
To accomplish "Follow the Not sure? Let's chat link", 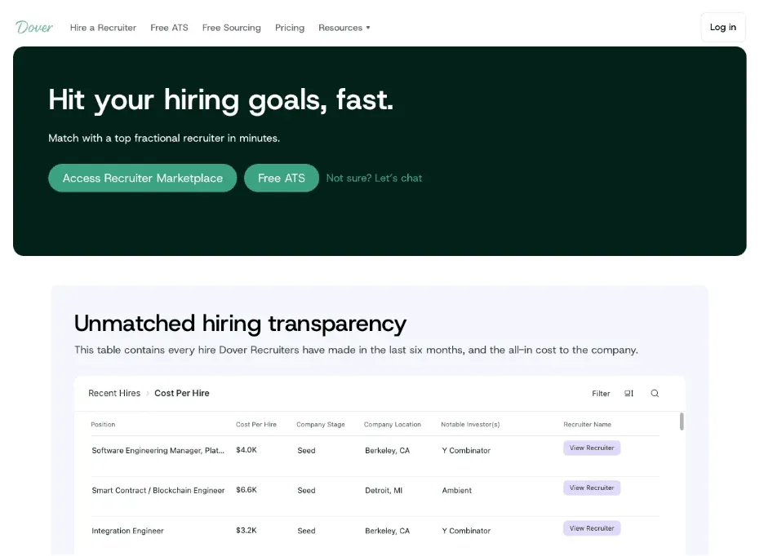I will tap(374, 179).
